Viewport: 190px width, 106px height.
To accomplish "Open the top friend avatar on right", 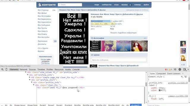I will tap(183, 44).
